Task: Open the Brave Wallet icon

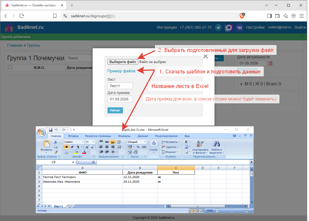Action: pyautogui.click(x=278, y=16)
